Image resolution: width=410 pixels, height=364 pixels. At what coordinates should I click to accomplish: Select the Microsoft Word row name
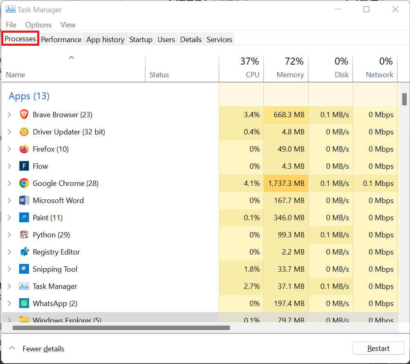pyautogui.click(x=59, y=200)
